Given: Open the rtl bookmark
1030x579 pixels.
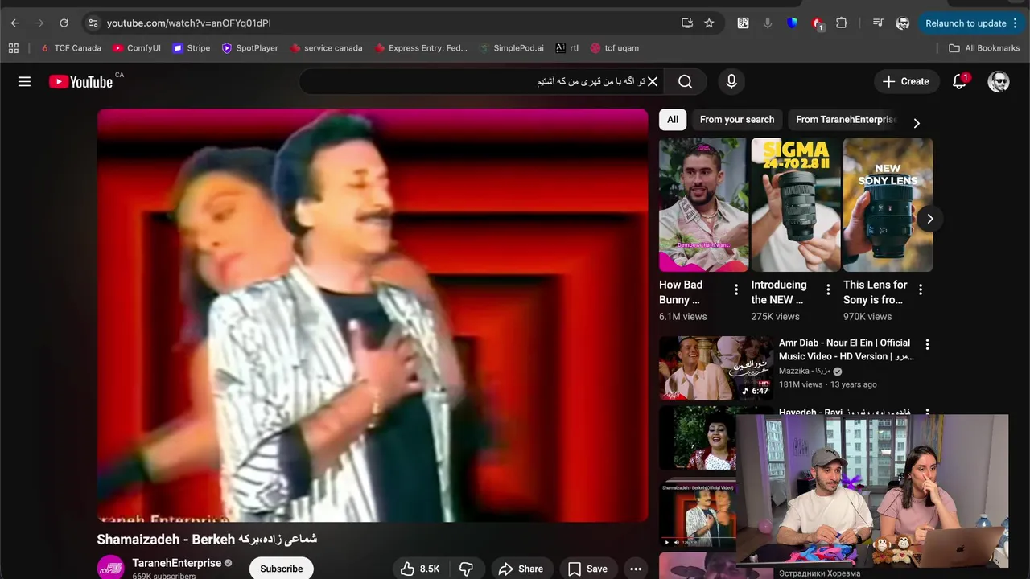Looking at the screenshot, I should click(567, 48).
